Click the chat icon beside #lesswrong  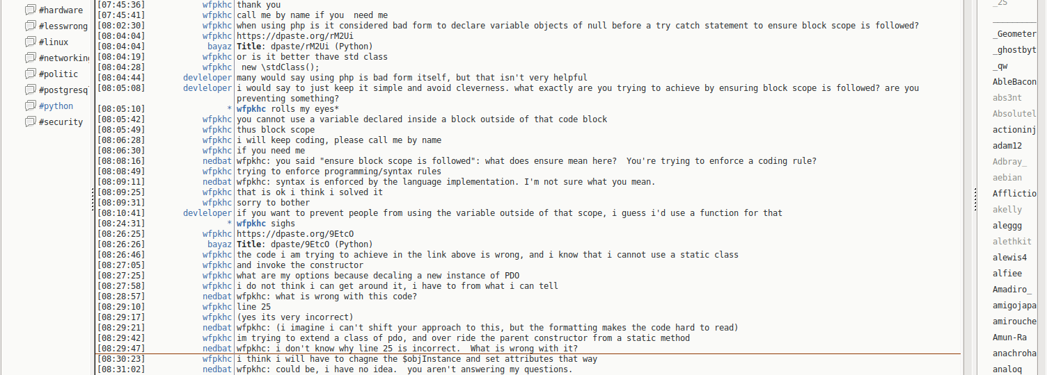[x=30, y=26]
